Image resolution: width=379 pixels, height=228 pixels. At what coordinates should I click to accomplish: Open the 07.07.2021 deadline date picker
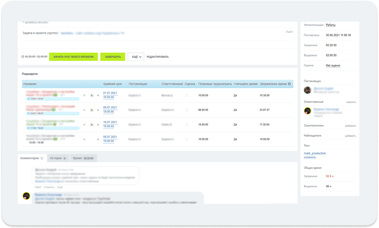pyautogui.click(x=110, y=93)
